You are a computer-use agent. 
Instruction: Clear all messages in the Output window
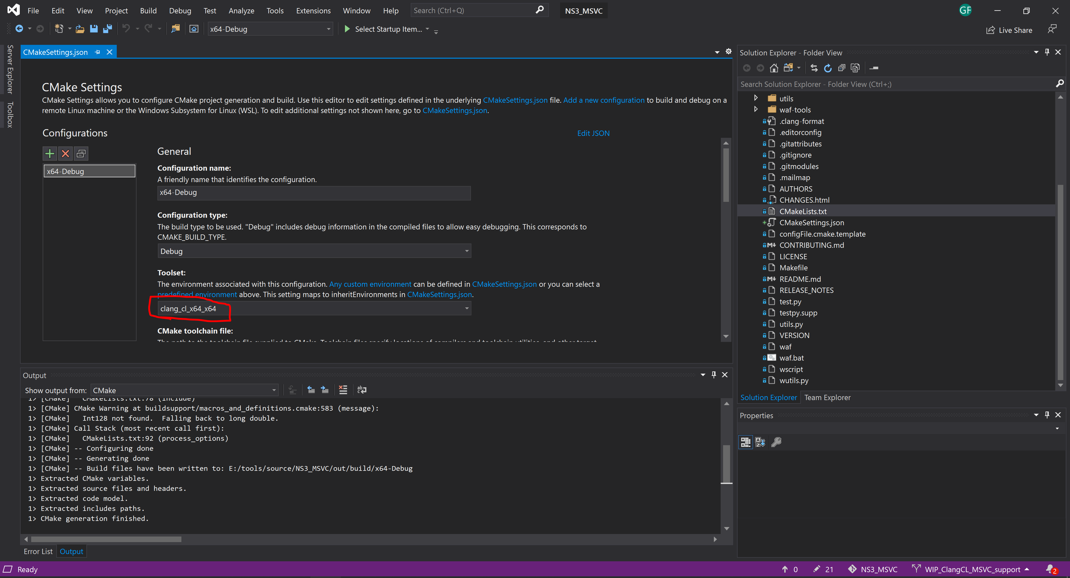coord(343,390)
